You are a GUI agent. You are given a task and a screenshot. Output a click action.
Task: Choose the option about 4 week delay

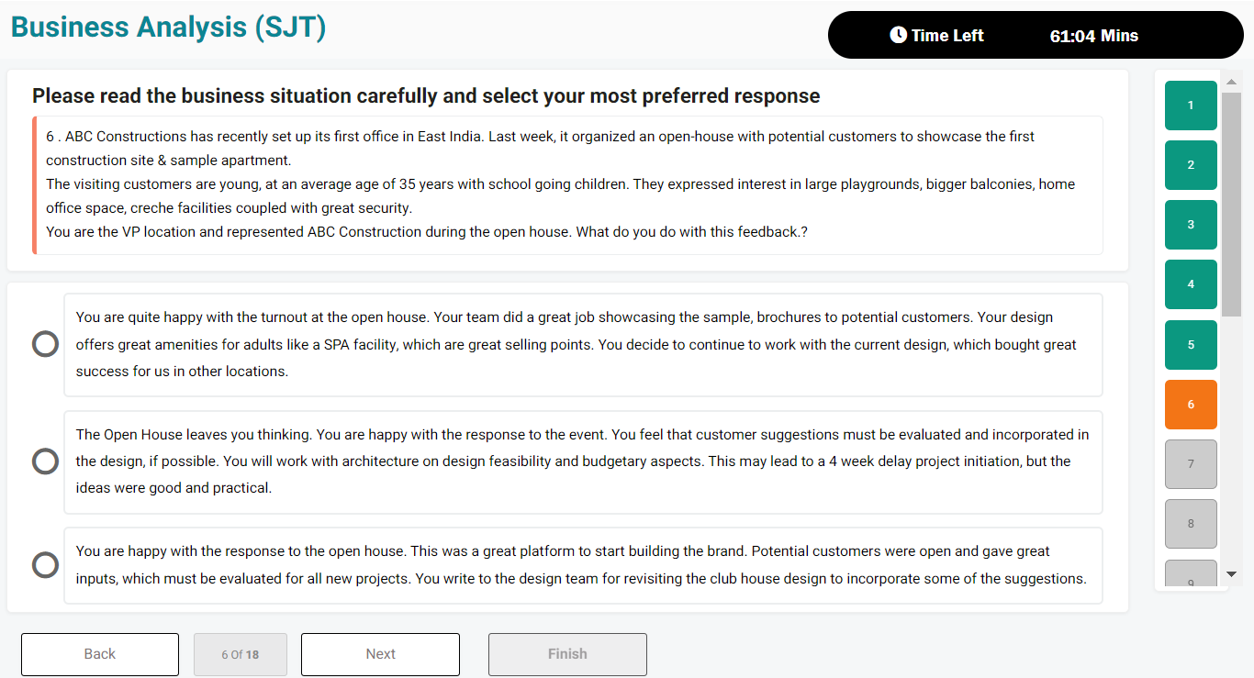(x=45, y=461)
